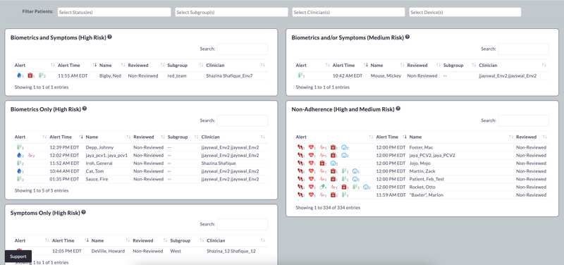The image size is (564, 265).
Task: Click blue droplet icon in Cat, Tom row
Action: pos(19,171)
